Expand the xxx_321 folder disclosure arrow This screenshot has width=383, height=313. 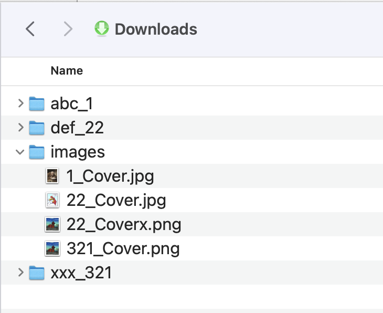pos(20,273)
